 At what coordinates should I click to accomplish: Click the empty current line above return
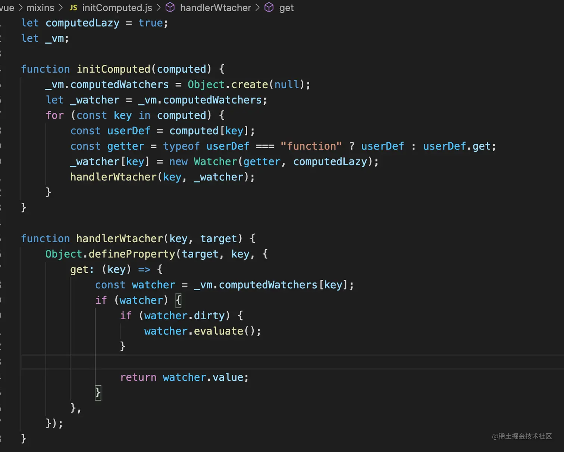point(292,362)
